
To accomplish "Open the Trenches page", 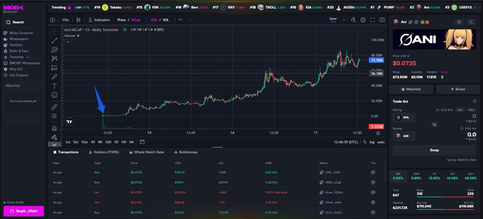I will [x=17, y=57].
